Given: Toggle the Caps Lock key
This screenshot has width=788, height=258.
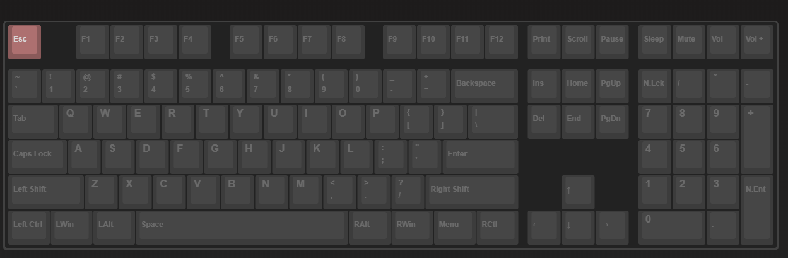Looking at the screenshot, I should pyautogui.click(x=38, y=157).
